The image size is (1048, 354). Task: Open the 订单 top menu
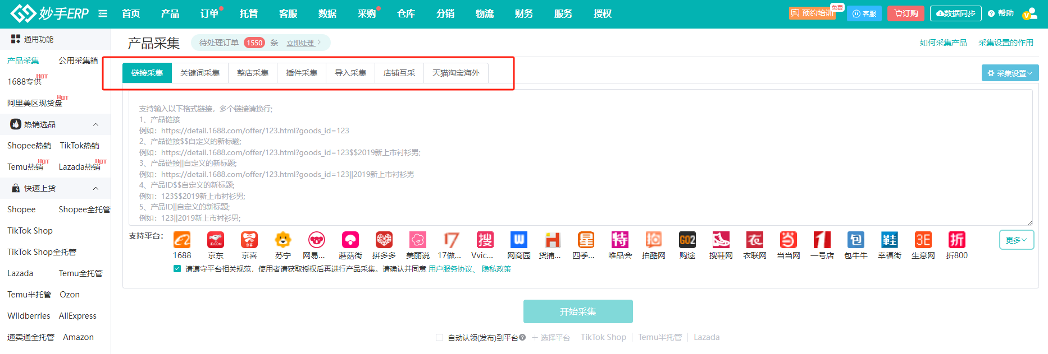pos(209,13)
